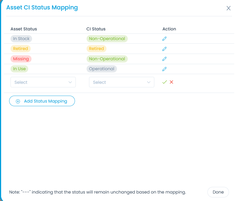Open the CI Status Select dropdown

point(121,82)
